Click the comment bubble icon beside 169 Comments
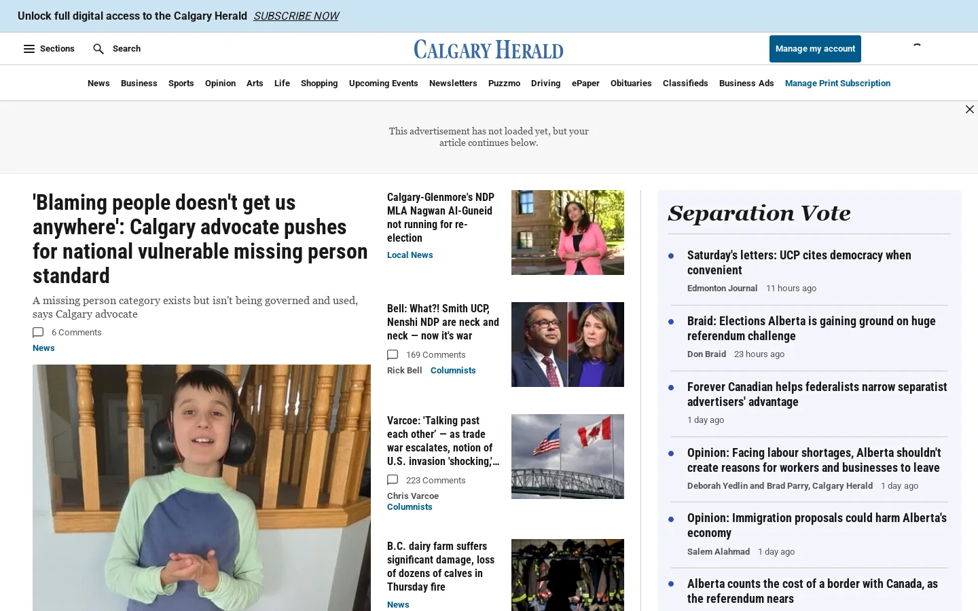Viewport: 978px width, 611px height. coord(393,355)
